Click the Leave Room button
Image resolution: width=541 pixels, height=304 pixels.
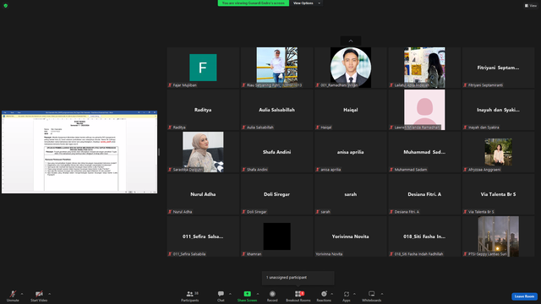[524, 296]
